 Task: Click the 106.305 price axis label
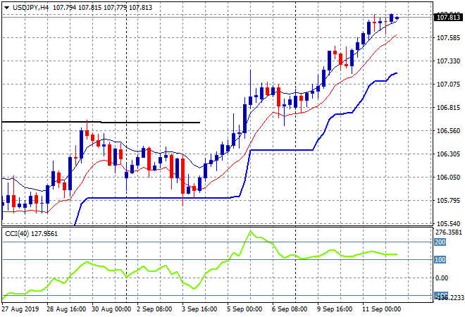(x=448, y=154)
